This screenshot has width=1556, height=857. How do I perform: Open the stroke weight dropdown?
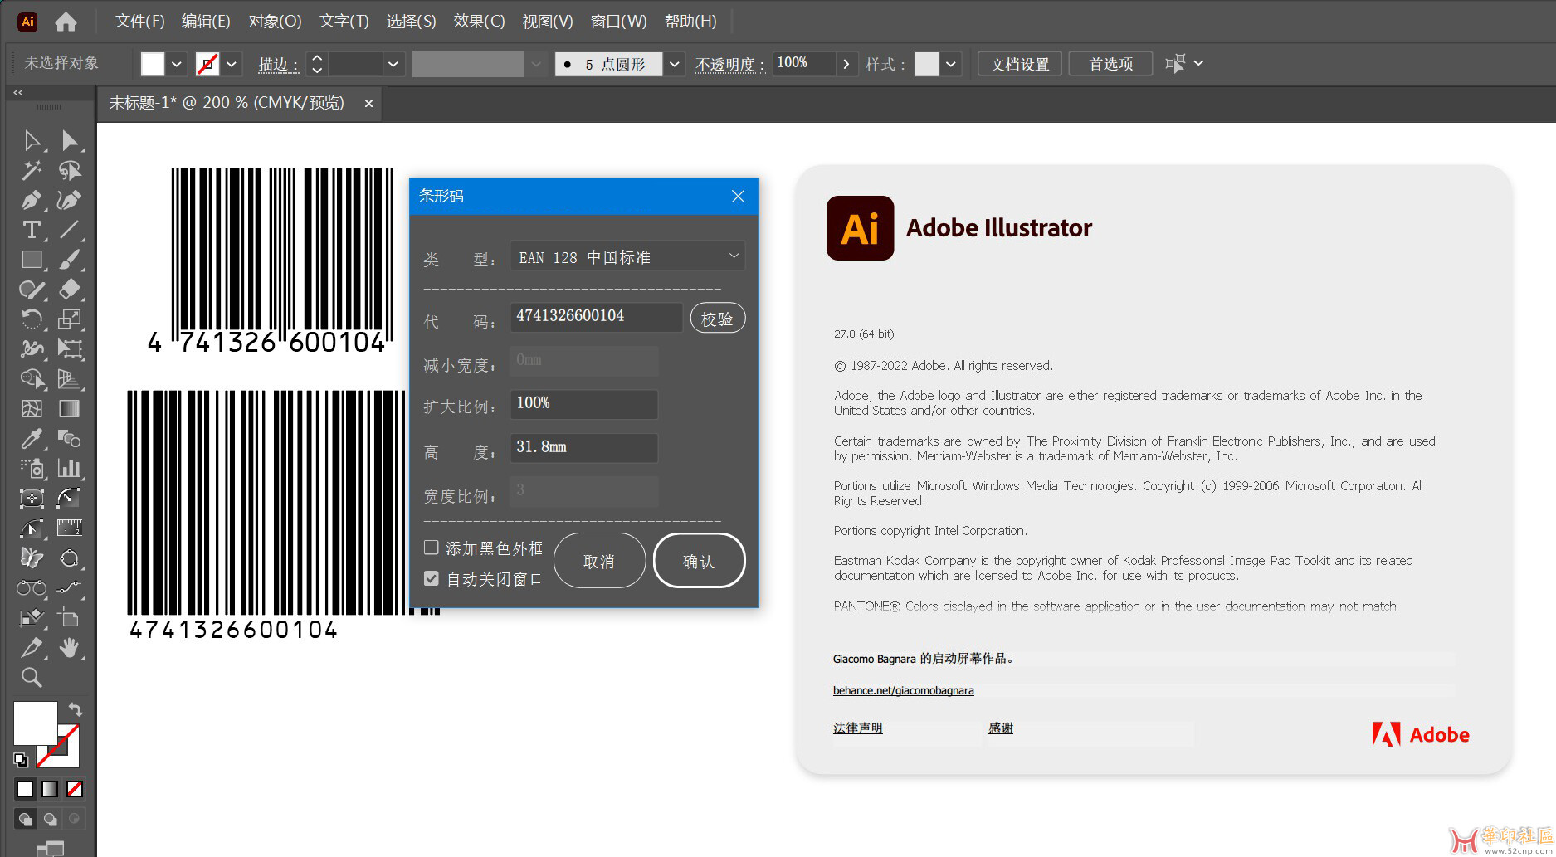[x=394, y=64]
